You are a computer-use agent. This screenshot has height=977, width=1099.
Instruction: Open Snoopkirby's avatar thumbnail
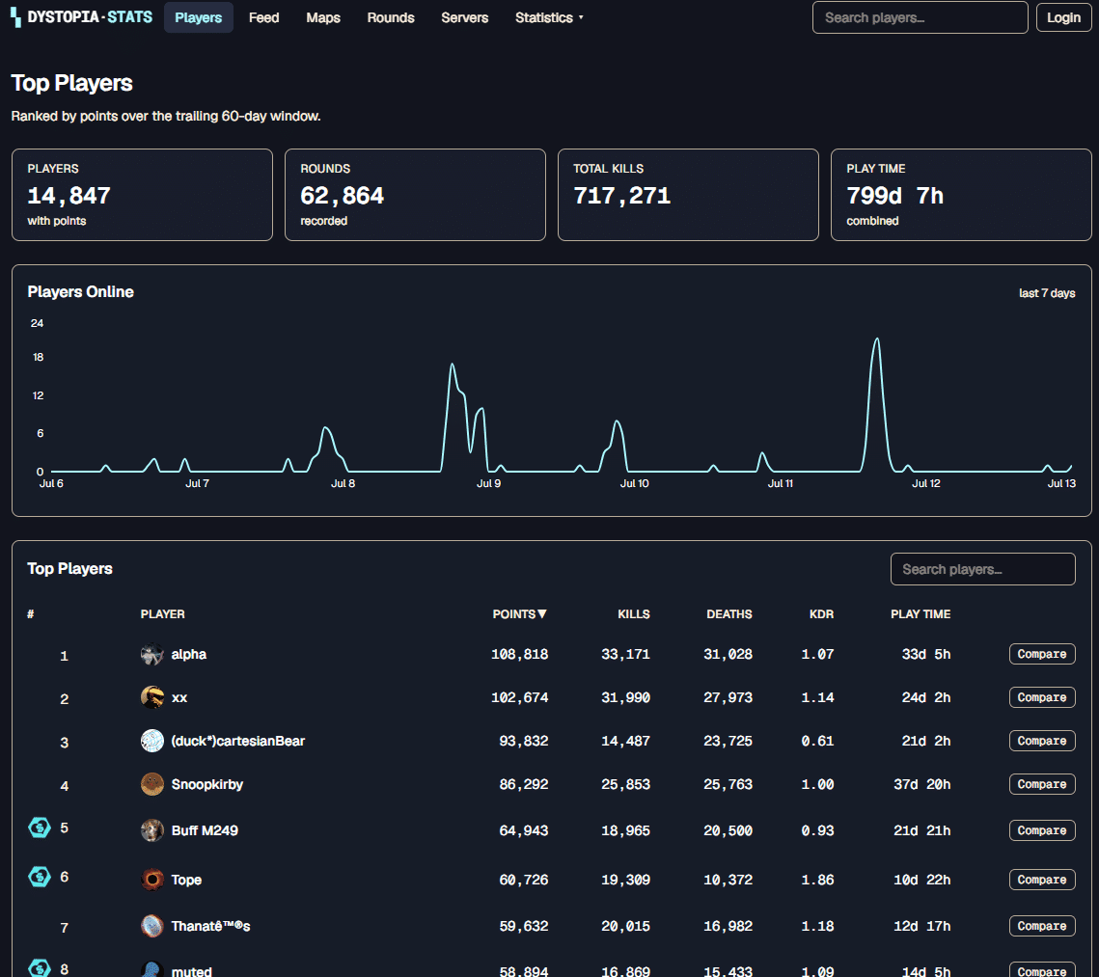152,784
